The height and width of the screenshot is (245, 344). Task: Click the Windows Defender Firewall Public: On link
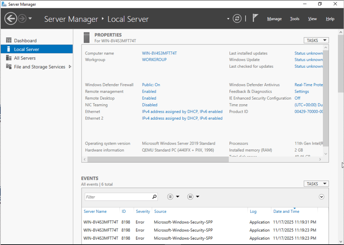(x=151, y=85)
